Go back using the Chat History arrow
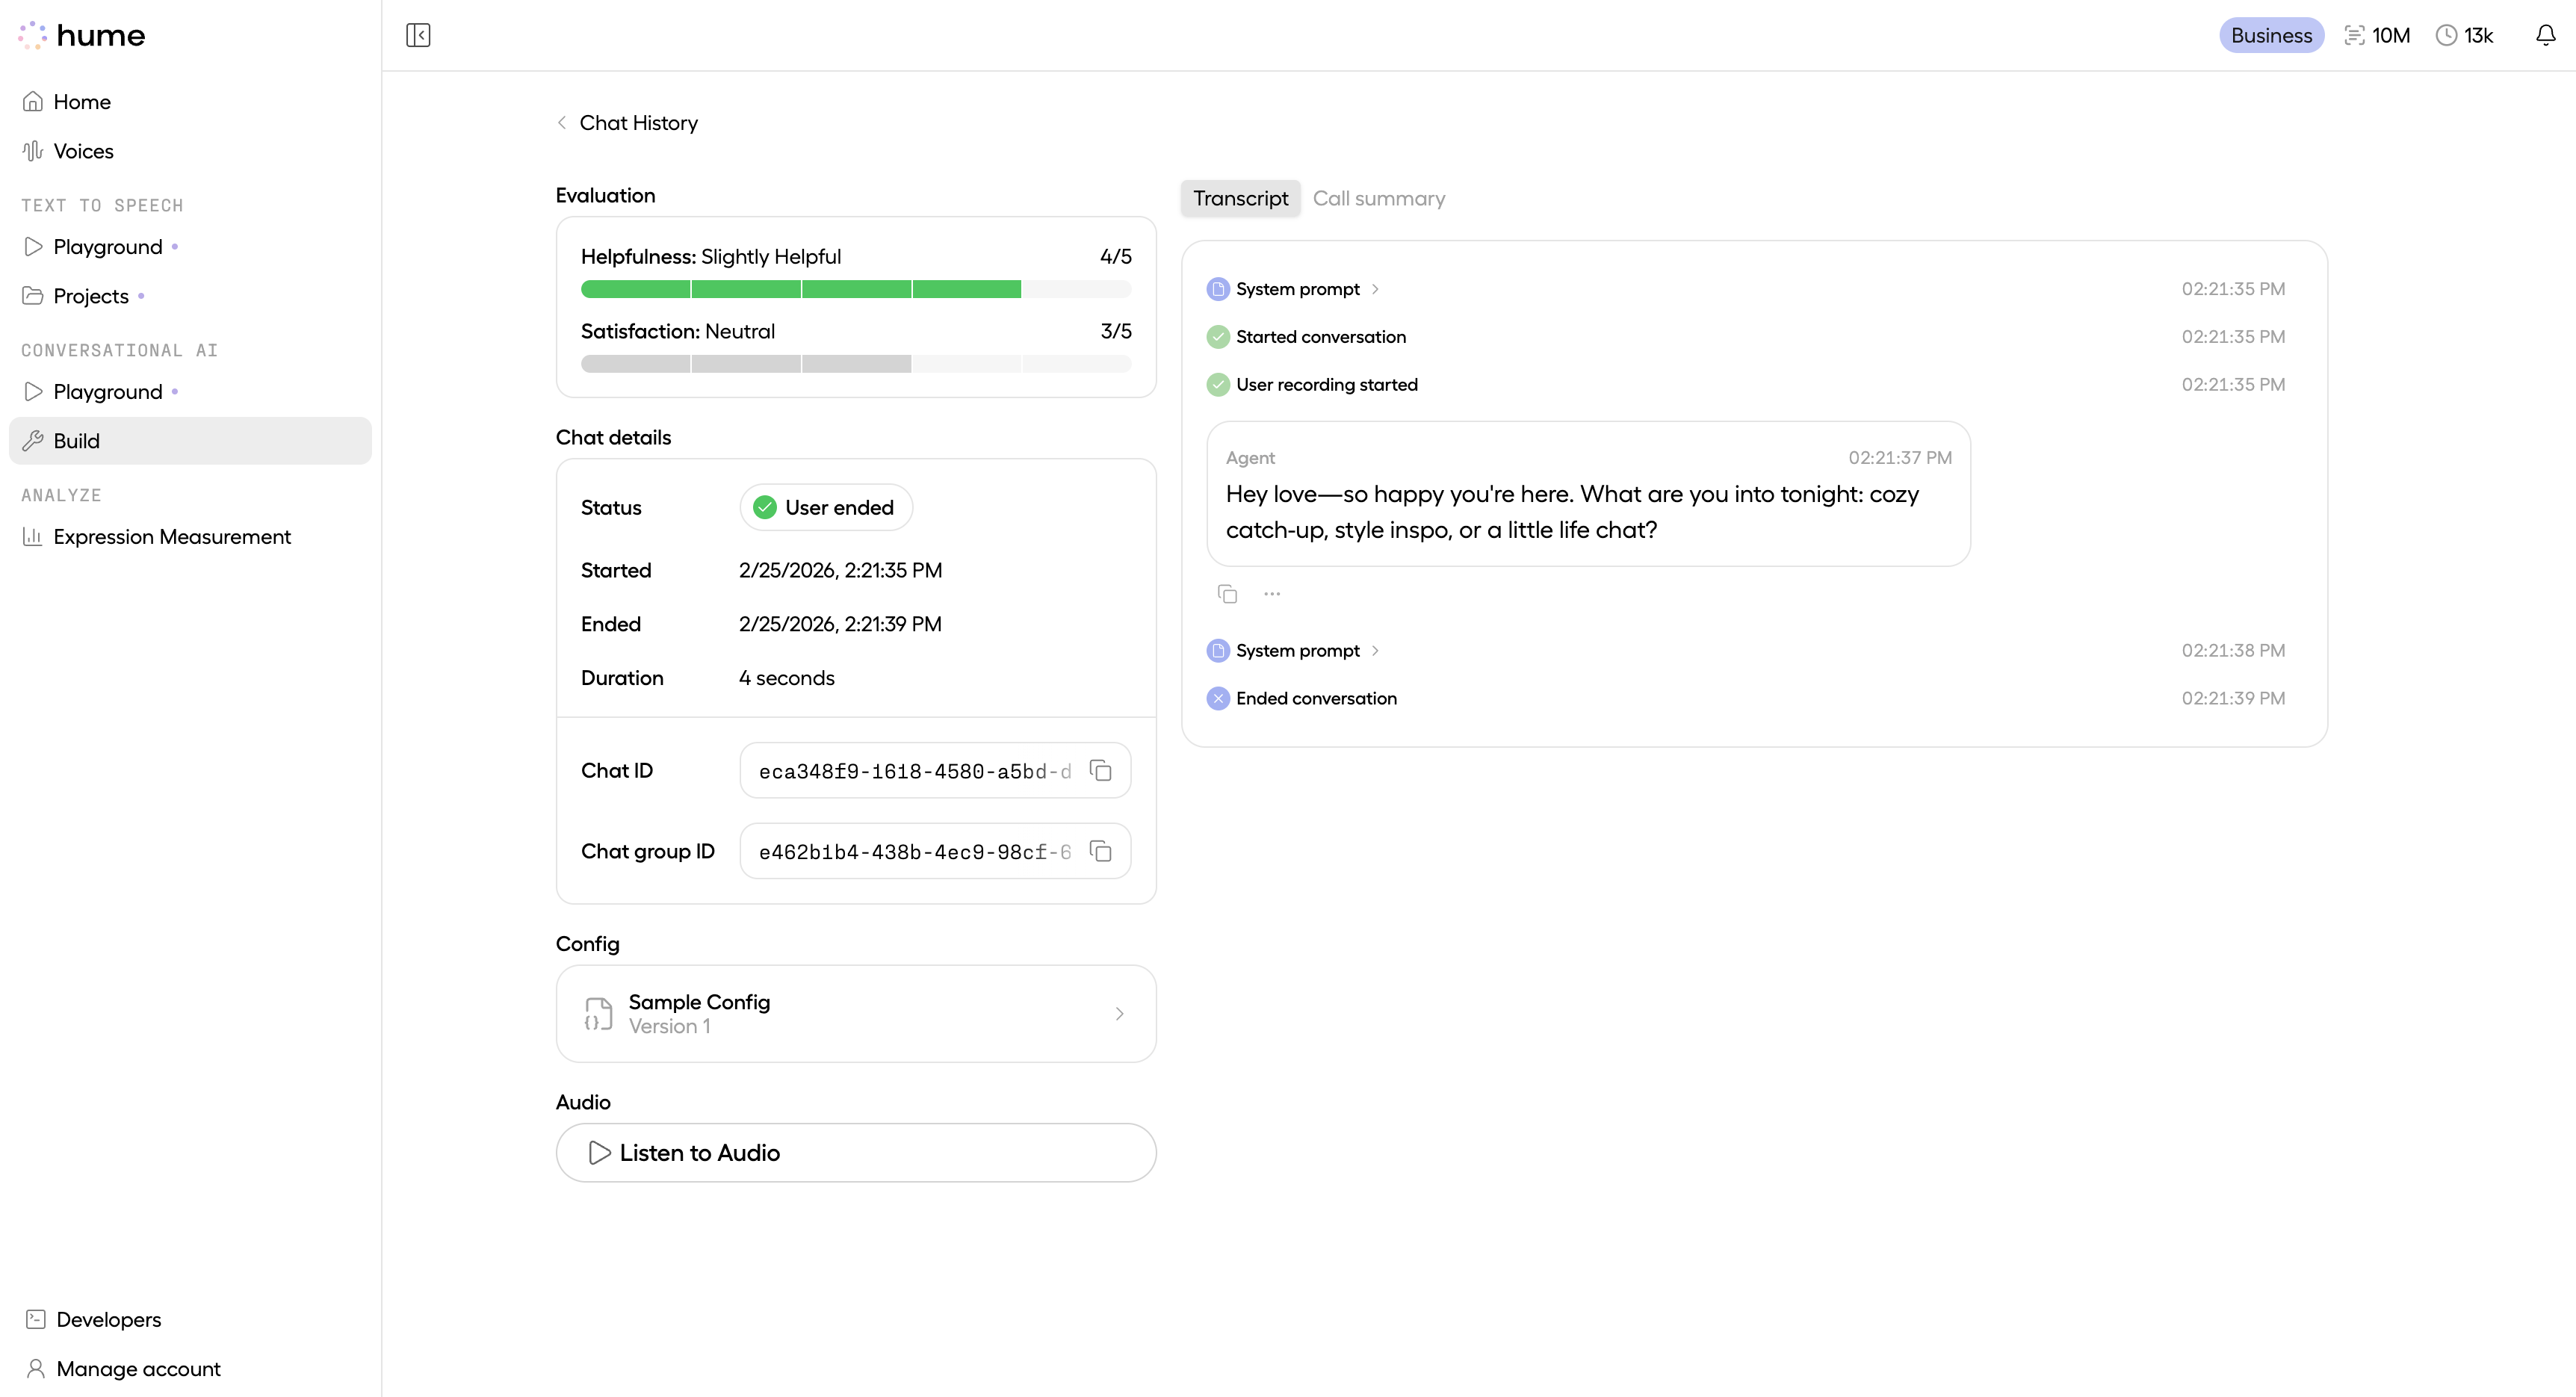Viewport: 2576px width, 1397px height. tap(563, 122)
